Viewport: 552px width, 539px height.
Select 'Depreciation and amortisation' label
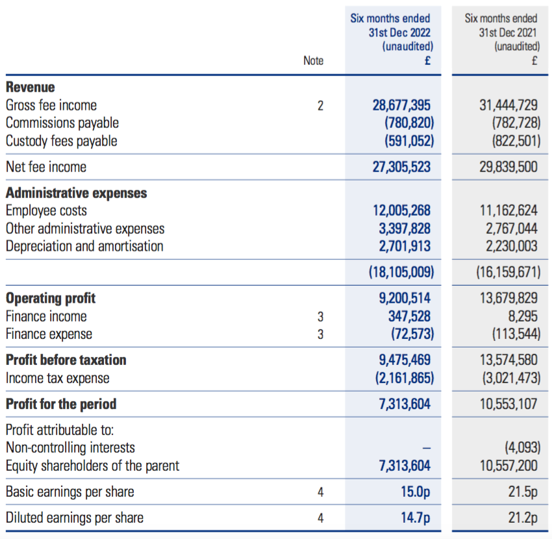84,246
